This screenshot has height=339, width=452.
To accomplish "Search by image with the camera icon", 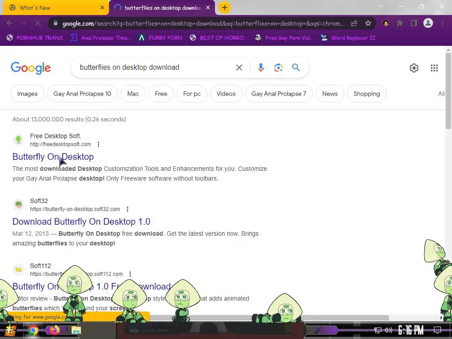I will coord(278,68).
